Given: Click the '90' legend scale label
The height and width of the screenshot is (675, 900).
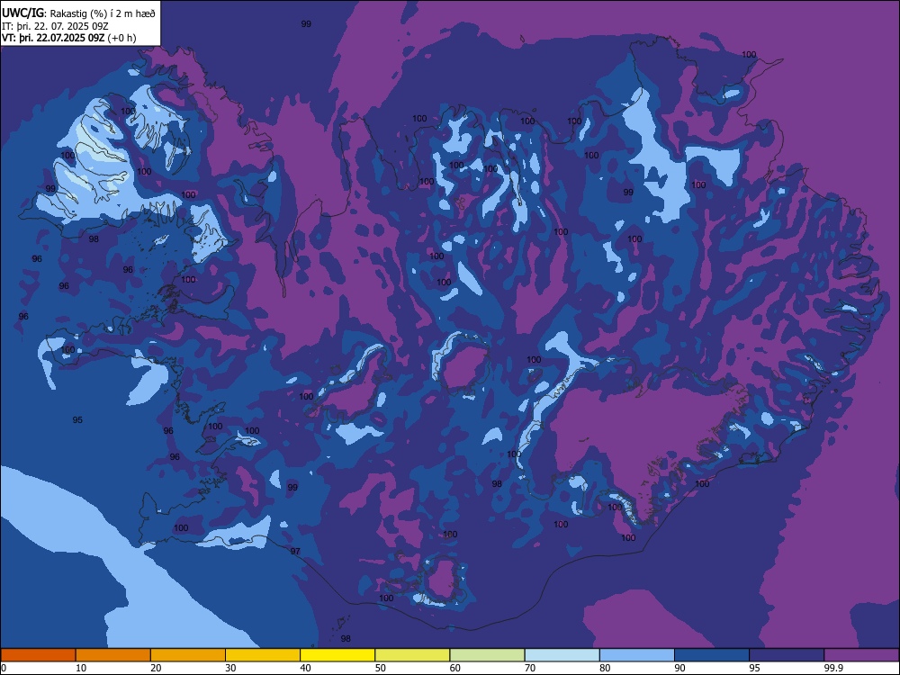Looking at the screenshot, I should pyautogui.click(x=680, y=668).
